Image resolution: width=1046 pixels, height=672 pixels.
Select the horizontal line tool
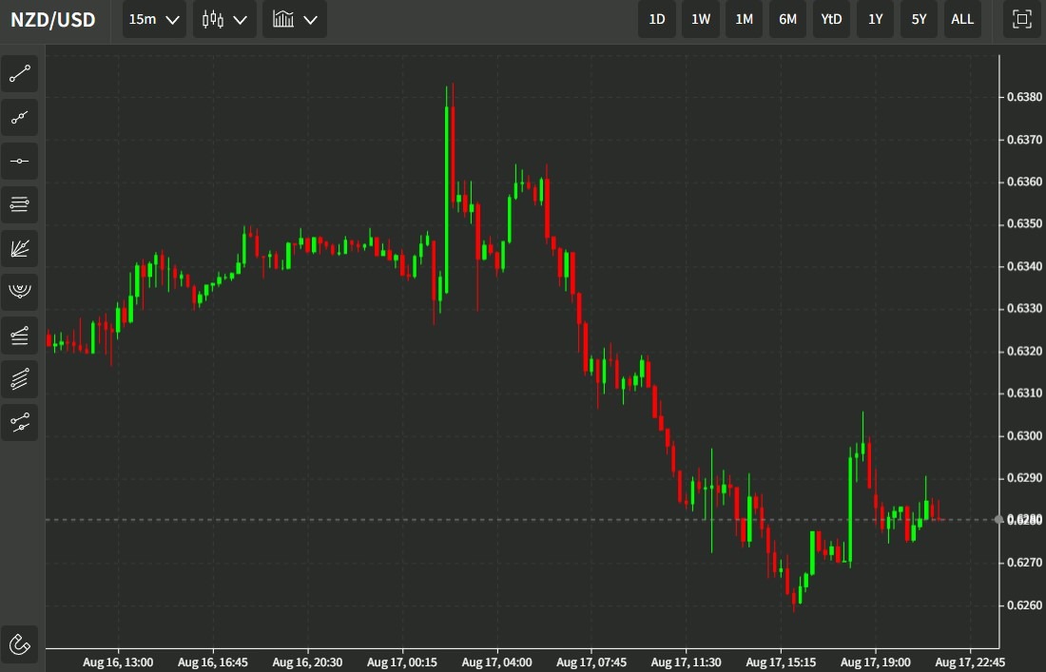[x=19, y=161]
